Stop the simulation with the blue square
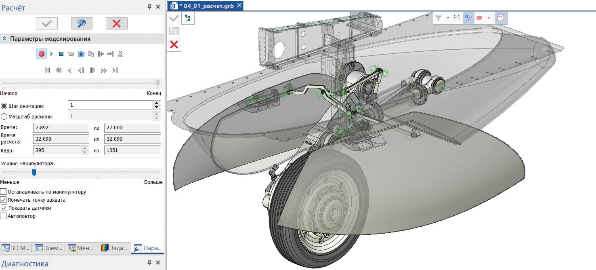 point(61,54)
